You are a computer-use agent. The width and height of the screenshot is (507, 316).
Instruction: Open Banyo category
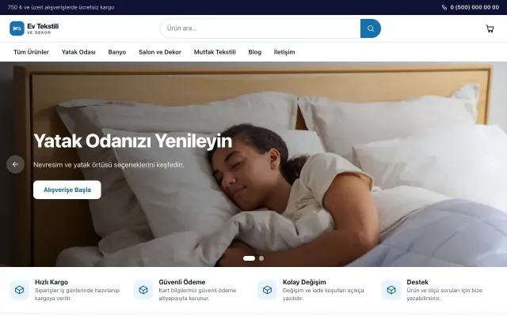click(117, 52)
